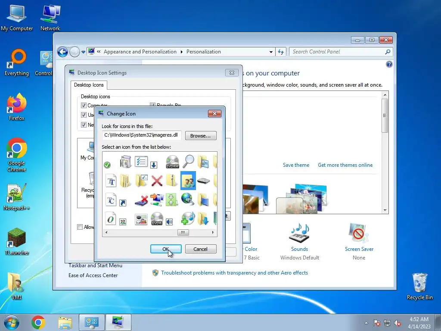
Task: Open the Windows Start menu
Action: pyautogui.click(x=12, y=322)
